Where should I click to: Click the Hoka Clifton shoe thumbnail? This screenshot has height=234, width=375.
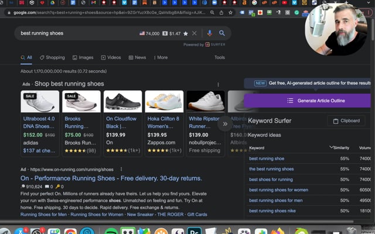click(x=164, y=101)
